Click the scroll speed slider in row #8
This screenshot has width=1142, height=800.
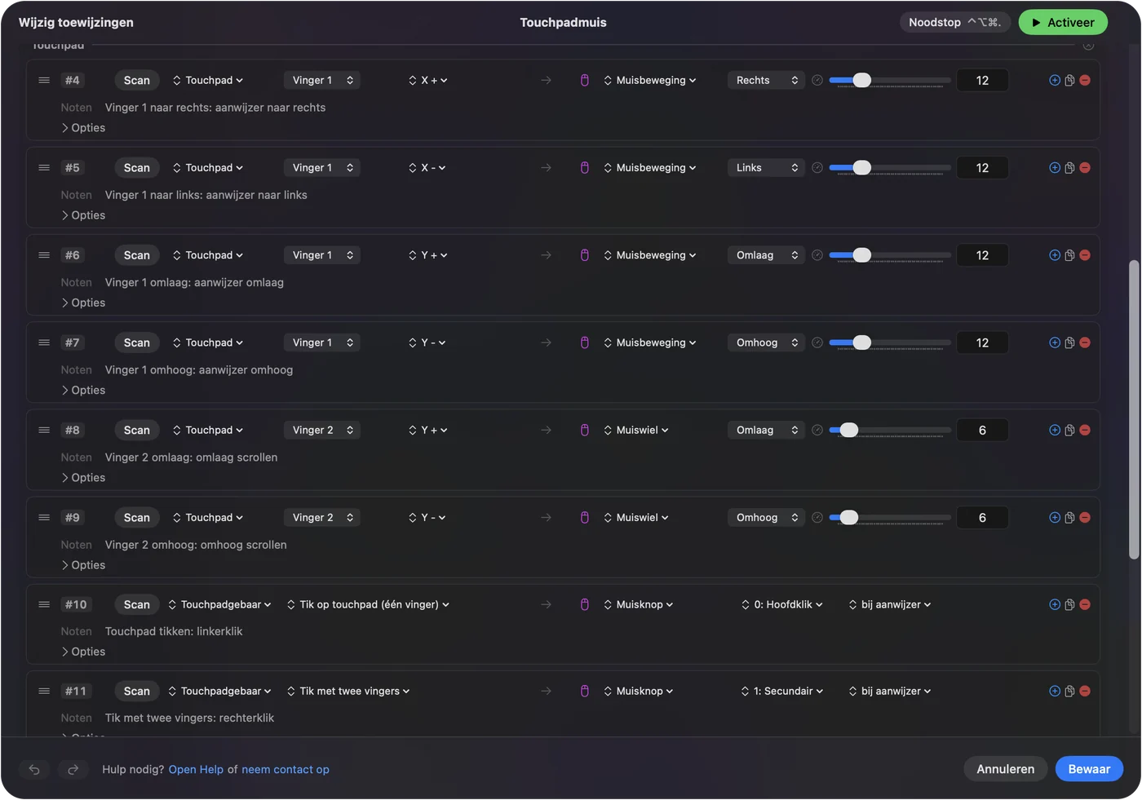pyautogui.click(x=890, y=430)
